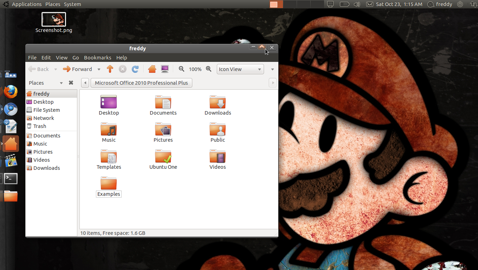478x270 pixels.
Task: Open the Terminal from the dock
Action: point(11,179)
